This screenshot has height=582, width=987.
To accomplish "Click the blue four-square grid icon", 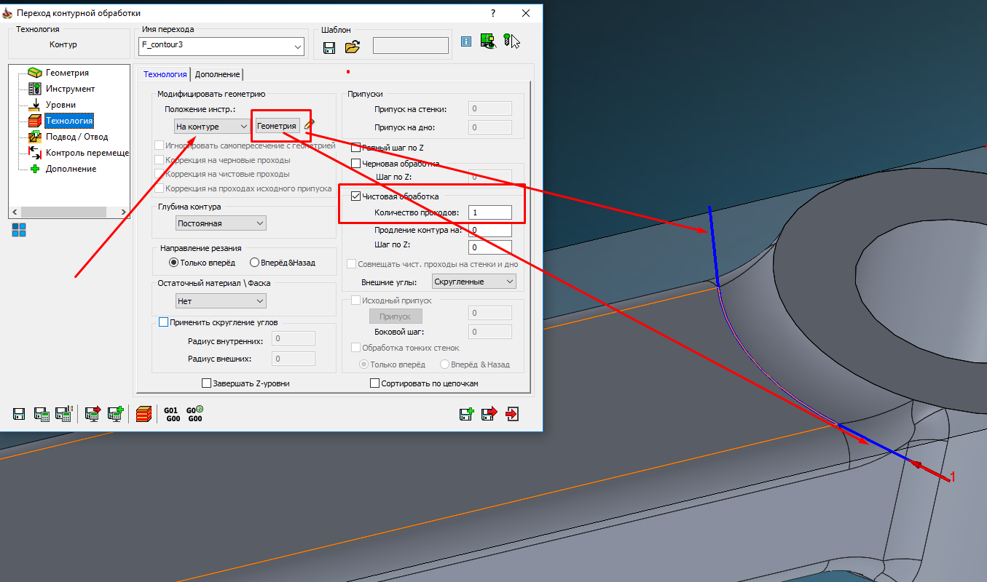I will tap(19, 230).
